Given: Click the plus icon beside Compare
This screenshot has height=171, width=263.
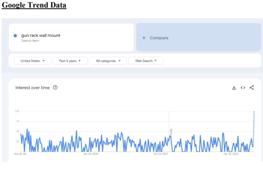Looking at the screenshot, I should [144, 38].
